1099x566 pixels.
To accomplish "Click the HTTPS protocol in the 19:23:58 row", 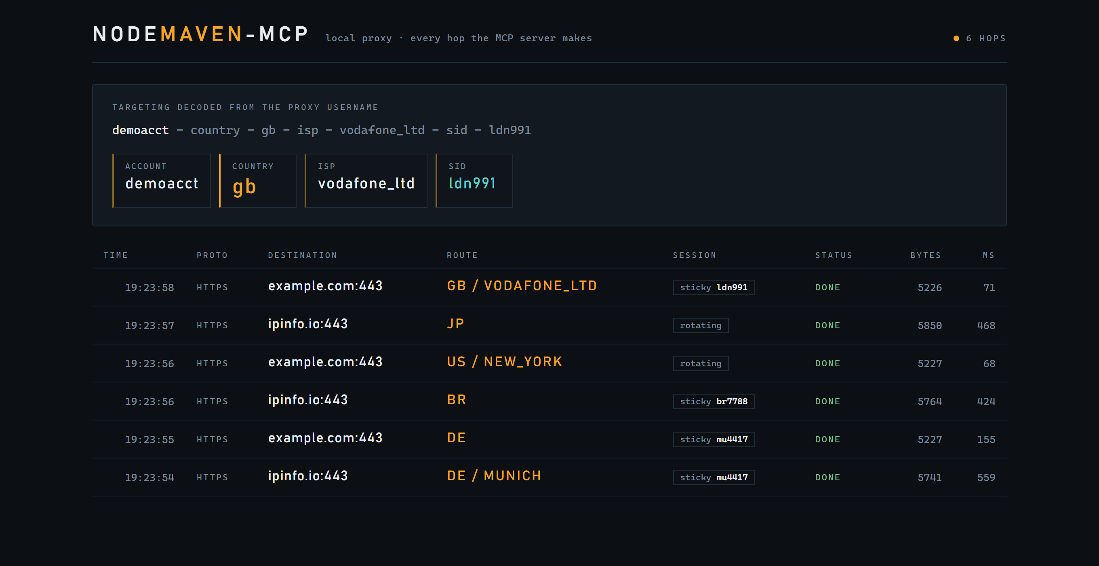I will point(212,288).
